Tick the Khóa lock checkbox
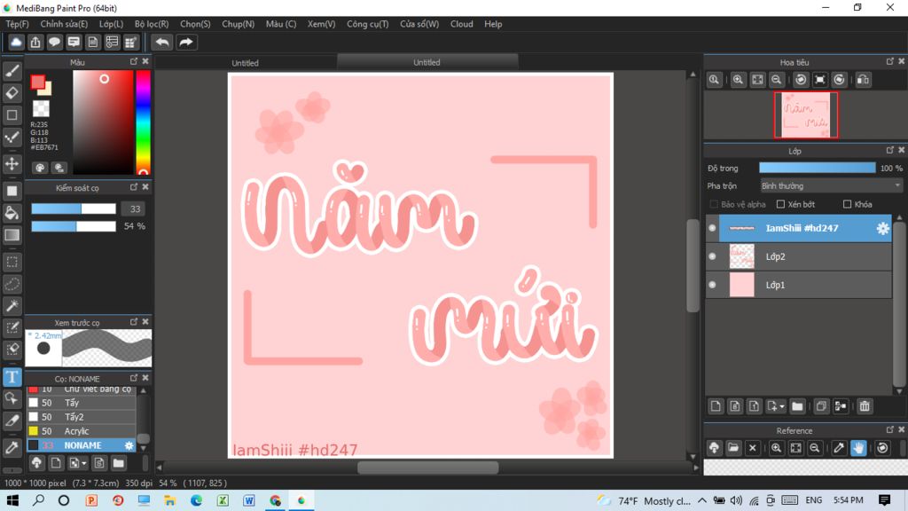 tap(847, 204)
